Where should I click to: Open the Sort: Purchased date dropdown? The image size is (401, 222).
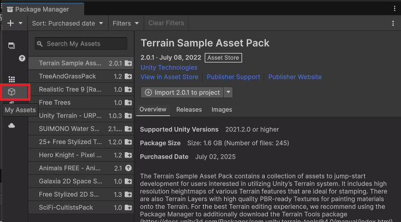click(x=67, y=23)
